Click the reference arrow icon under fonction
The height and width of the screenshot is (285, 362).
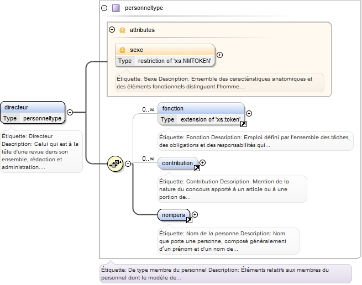pyautogui.click(x=243, y=124)
